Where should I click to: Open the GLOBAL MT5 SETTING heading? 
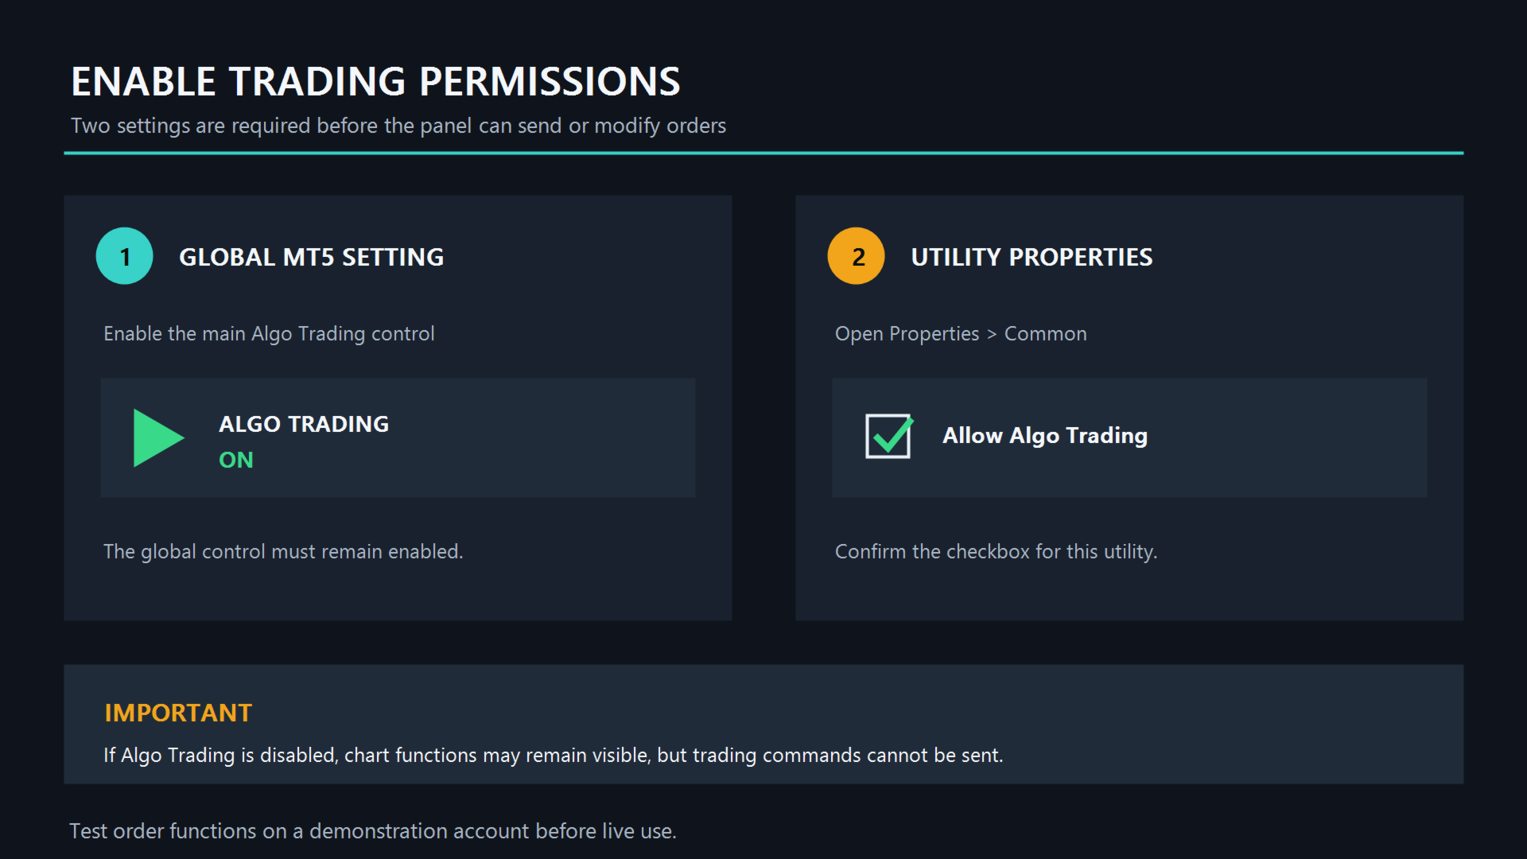(x=311, y=257)
